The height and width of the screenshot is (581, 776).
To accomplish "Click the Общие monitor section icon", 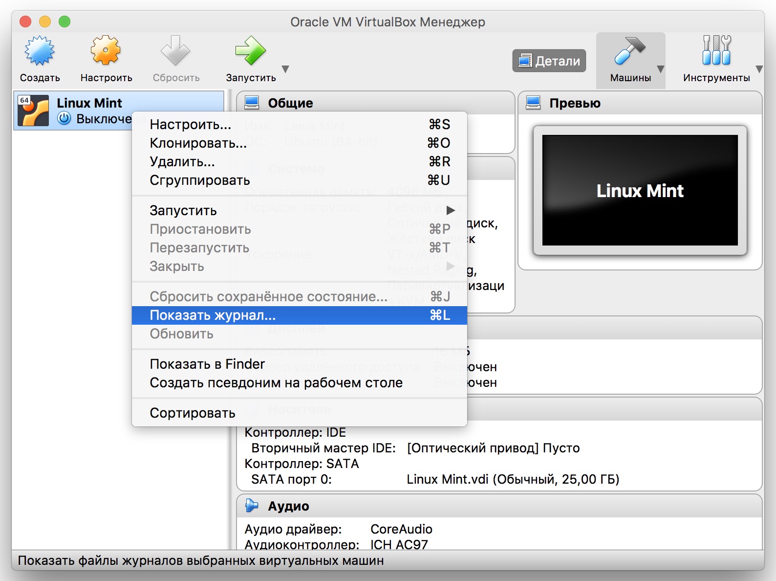I will point(252,103).
